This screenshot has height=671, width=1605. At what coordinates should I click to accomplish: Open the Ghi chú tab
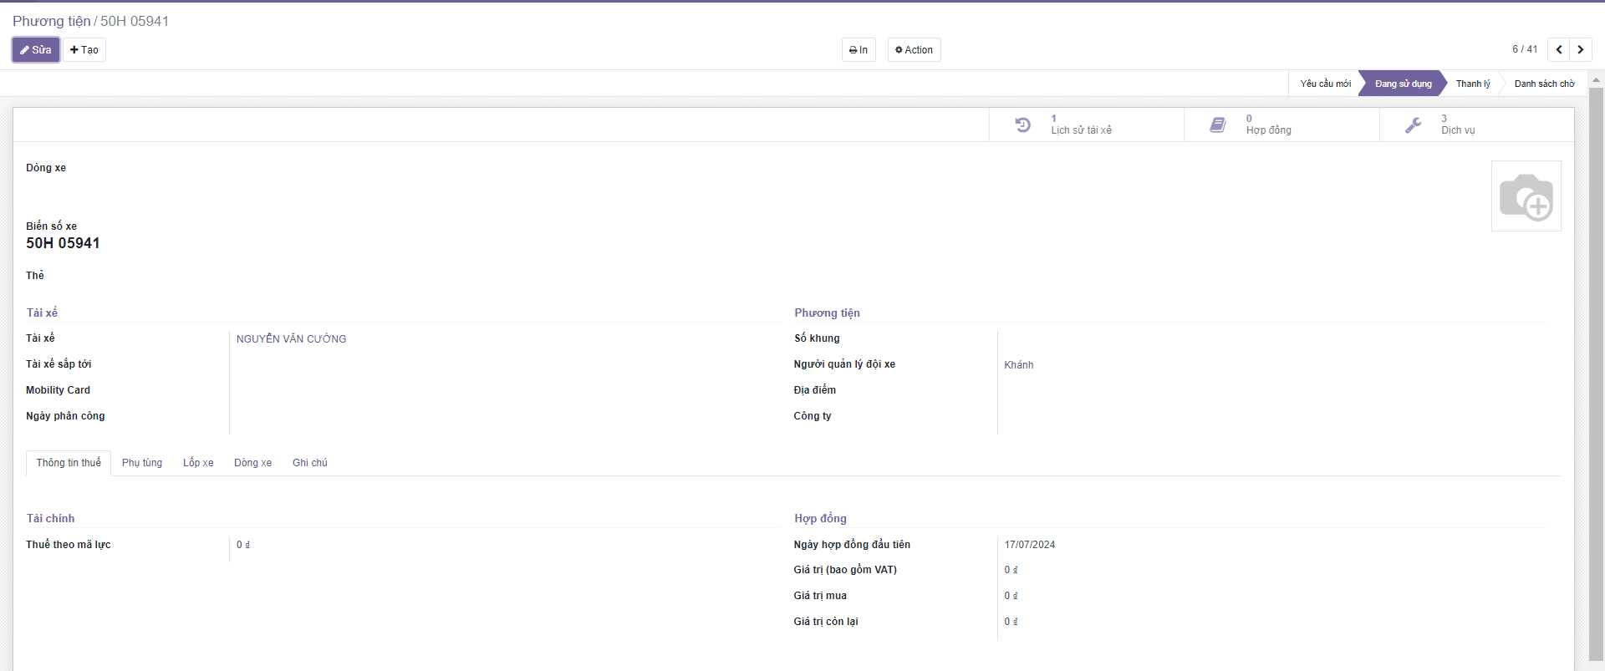[x=309, y=463]
